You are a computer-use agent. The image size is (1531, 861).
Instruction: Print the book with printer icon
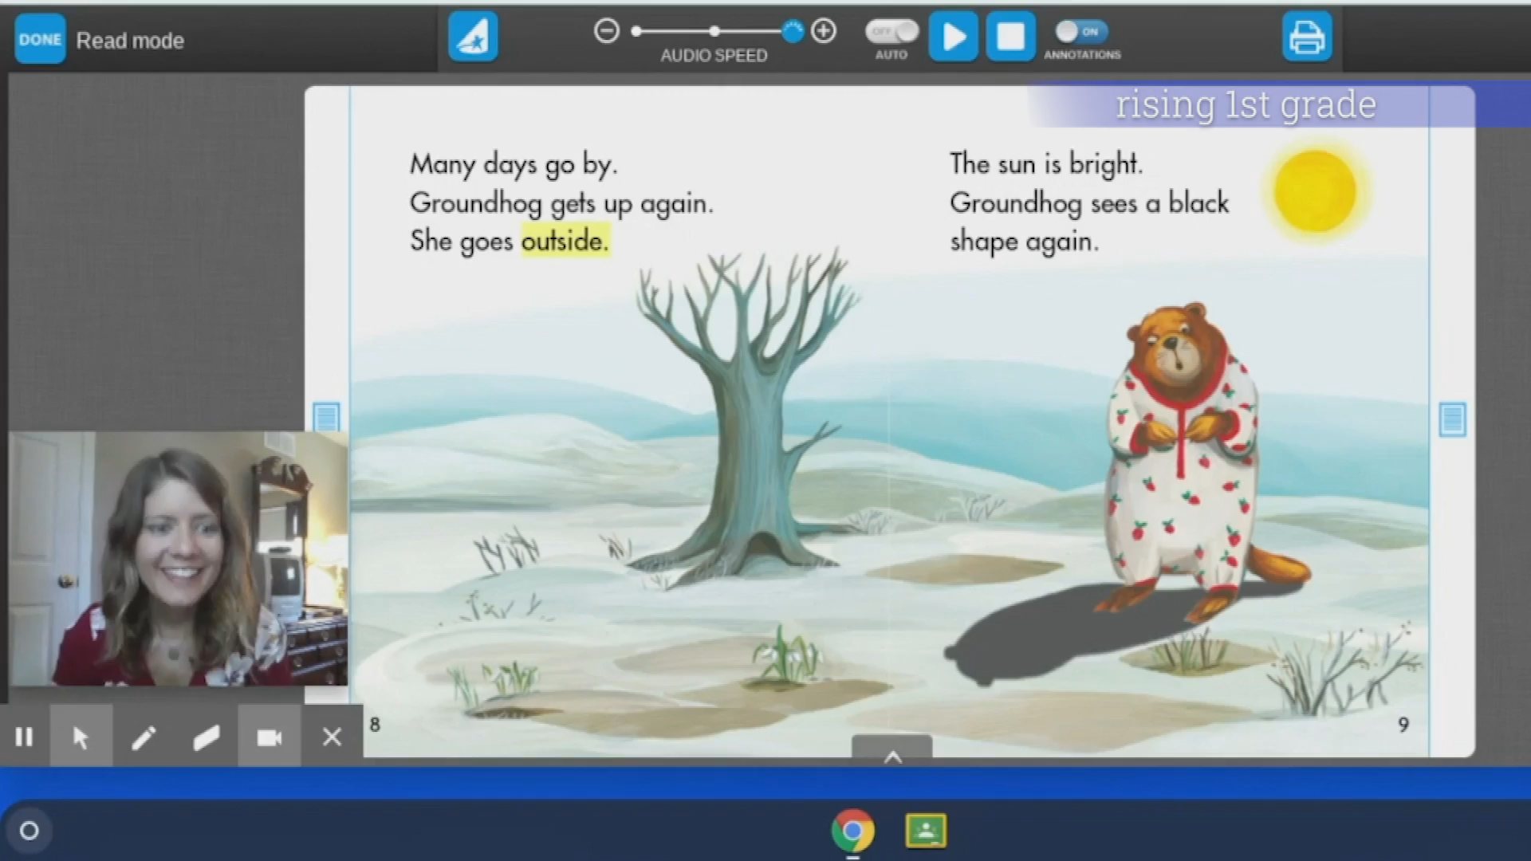pos(1307,37)
